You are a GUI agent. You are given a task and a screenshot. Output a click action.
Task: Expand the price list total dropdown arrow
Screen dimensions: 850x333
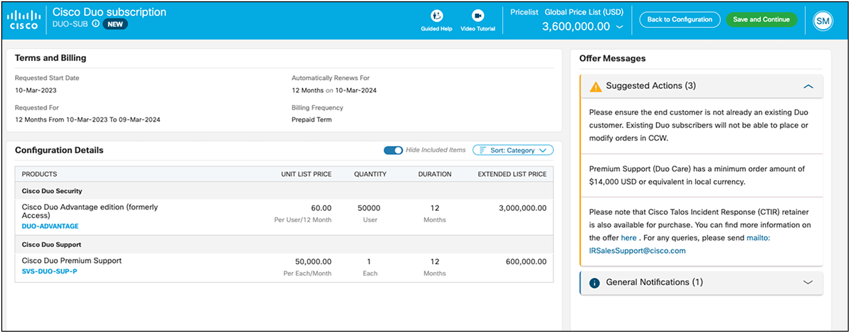[x=620, y=27]
